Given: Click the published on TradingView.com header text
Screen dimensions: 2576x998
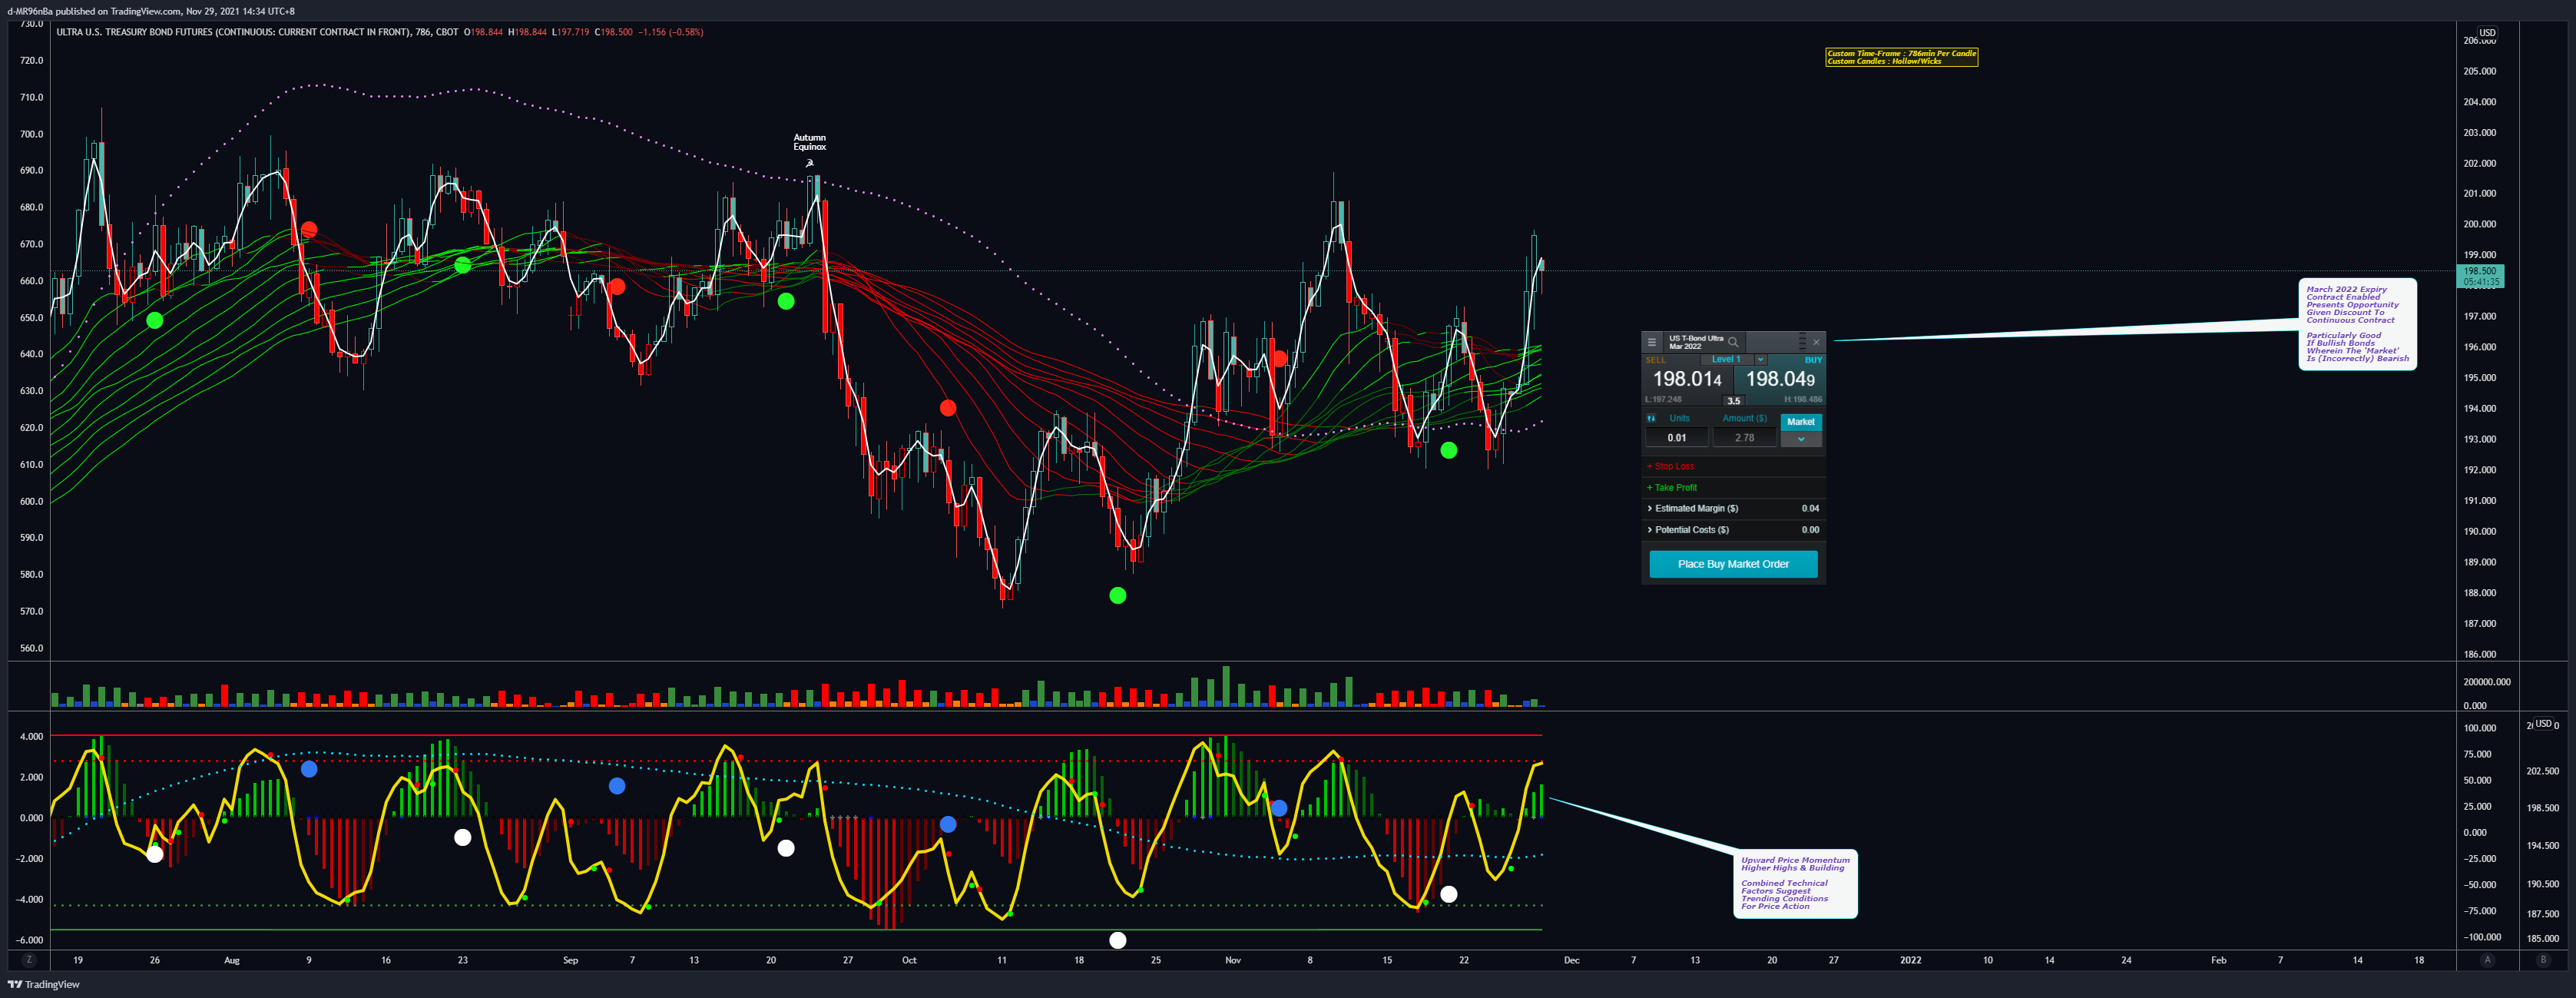Looking at the screenshot, I should [x=150, y=11].
